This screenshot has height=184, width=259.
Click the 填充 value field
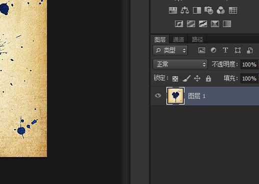(x=249, y=78)
